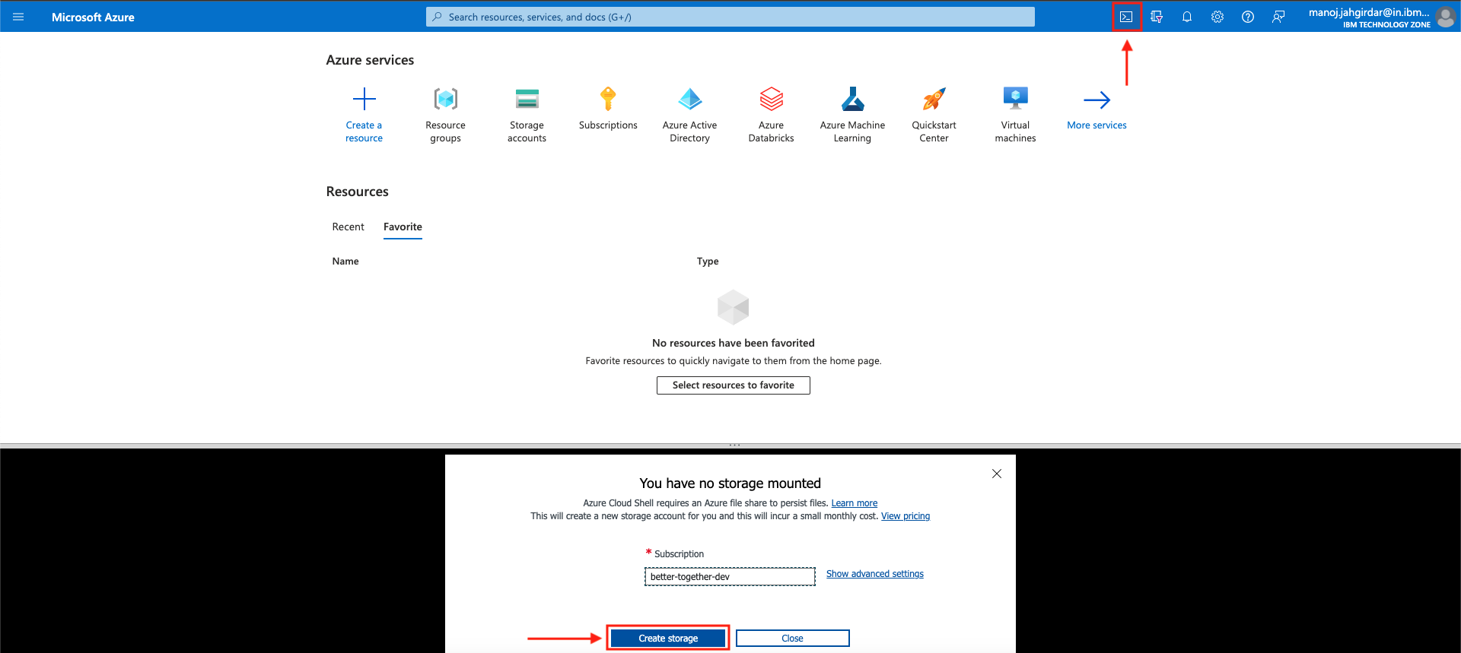
Task: Open portal settings gear
Action: tap(1217, 17)
